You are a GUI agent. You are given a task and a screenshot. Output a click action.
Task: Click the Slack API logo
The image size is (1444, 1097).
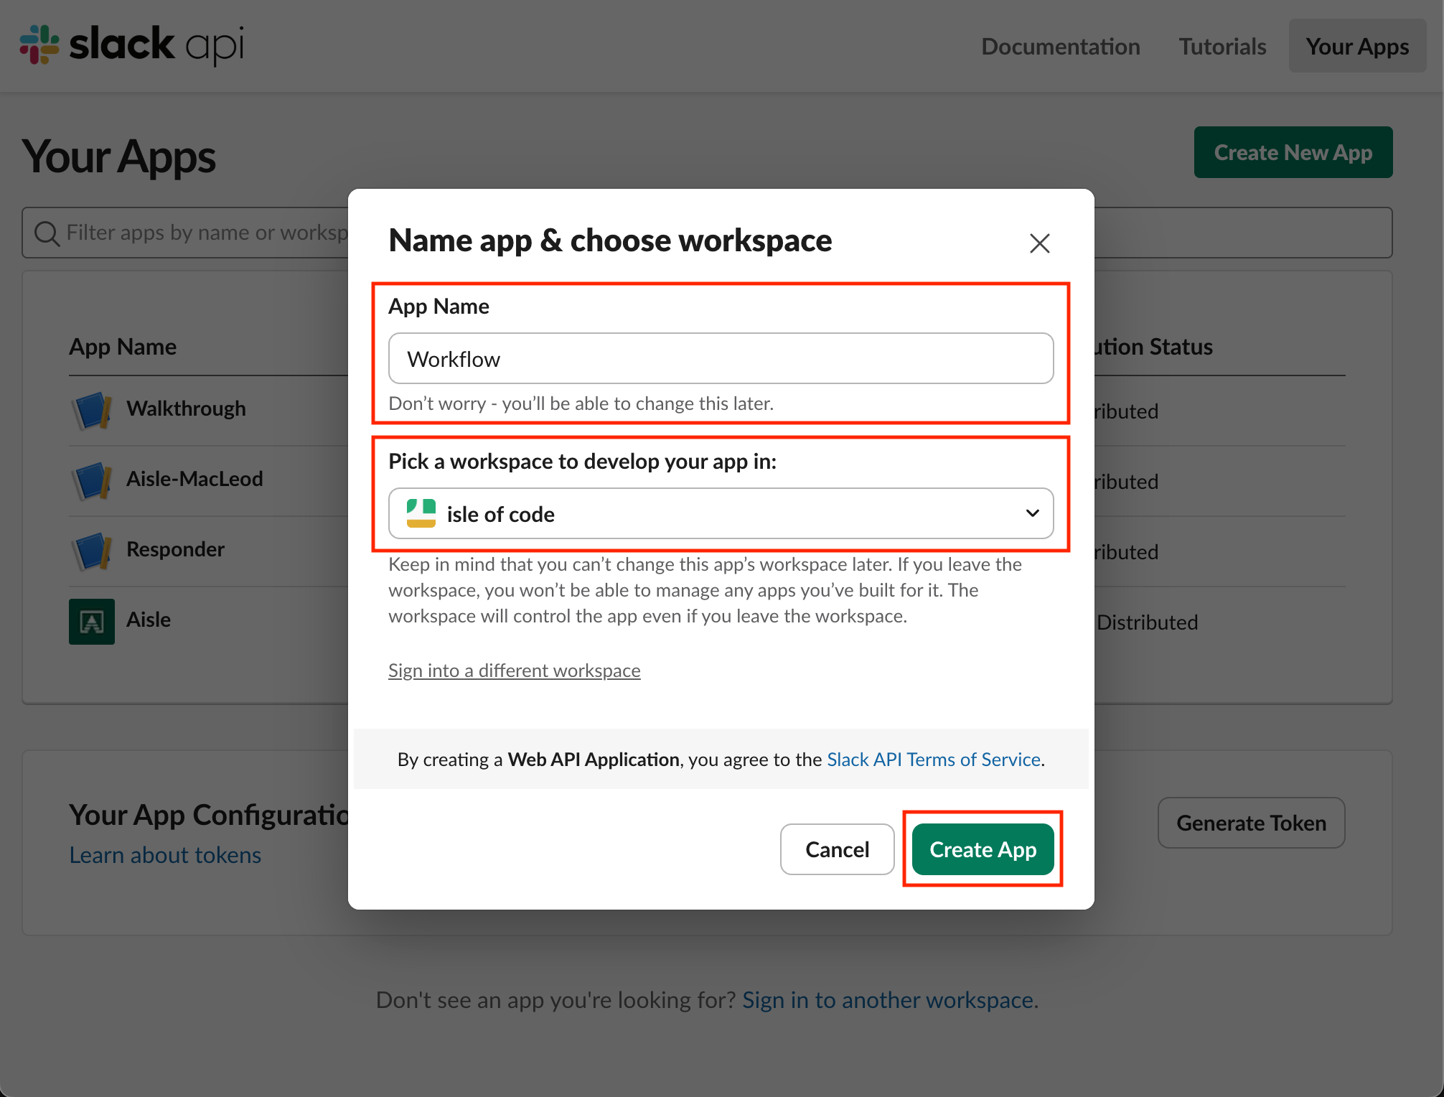(133, 45)
